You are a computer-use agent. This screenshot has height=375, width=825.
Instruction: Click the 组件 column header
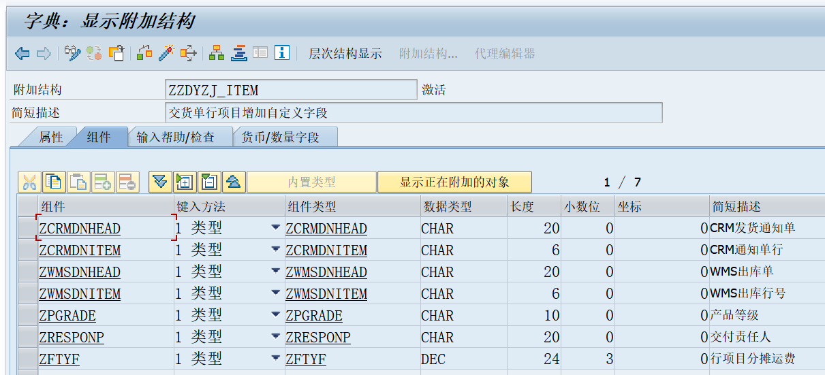coord(106,206)
